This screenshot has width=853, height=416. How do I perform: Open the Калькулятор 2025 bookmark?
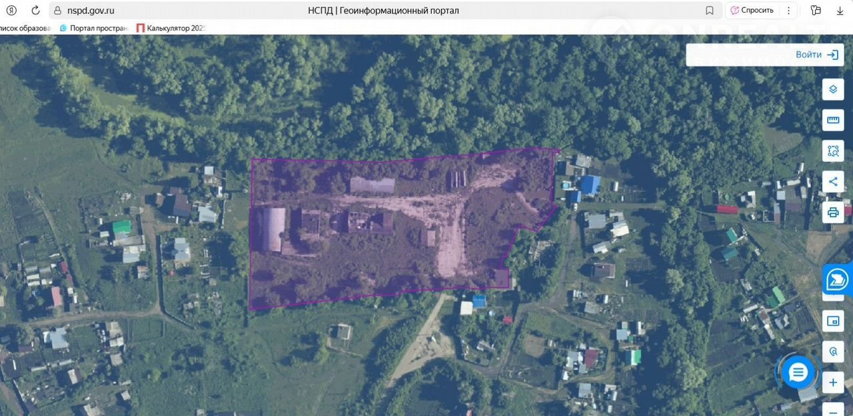coord(172,28)
